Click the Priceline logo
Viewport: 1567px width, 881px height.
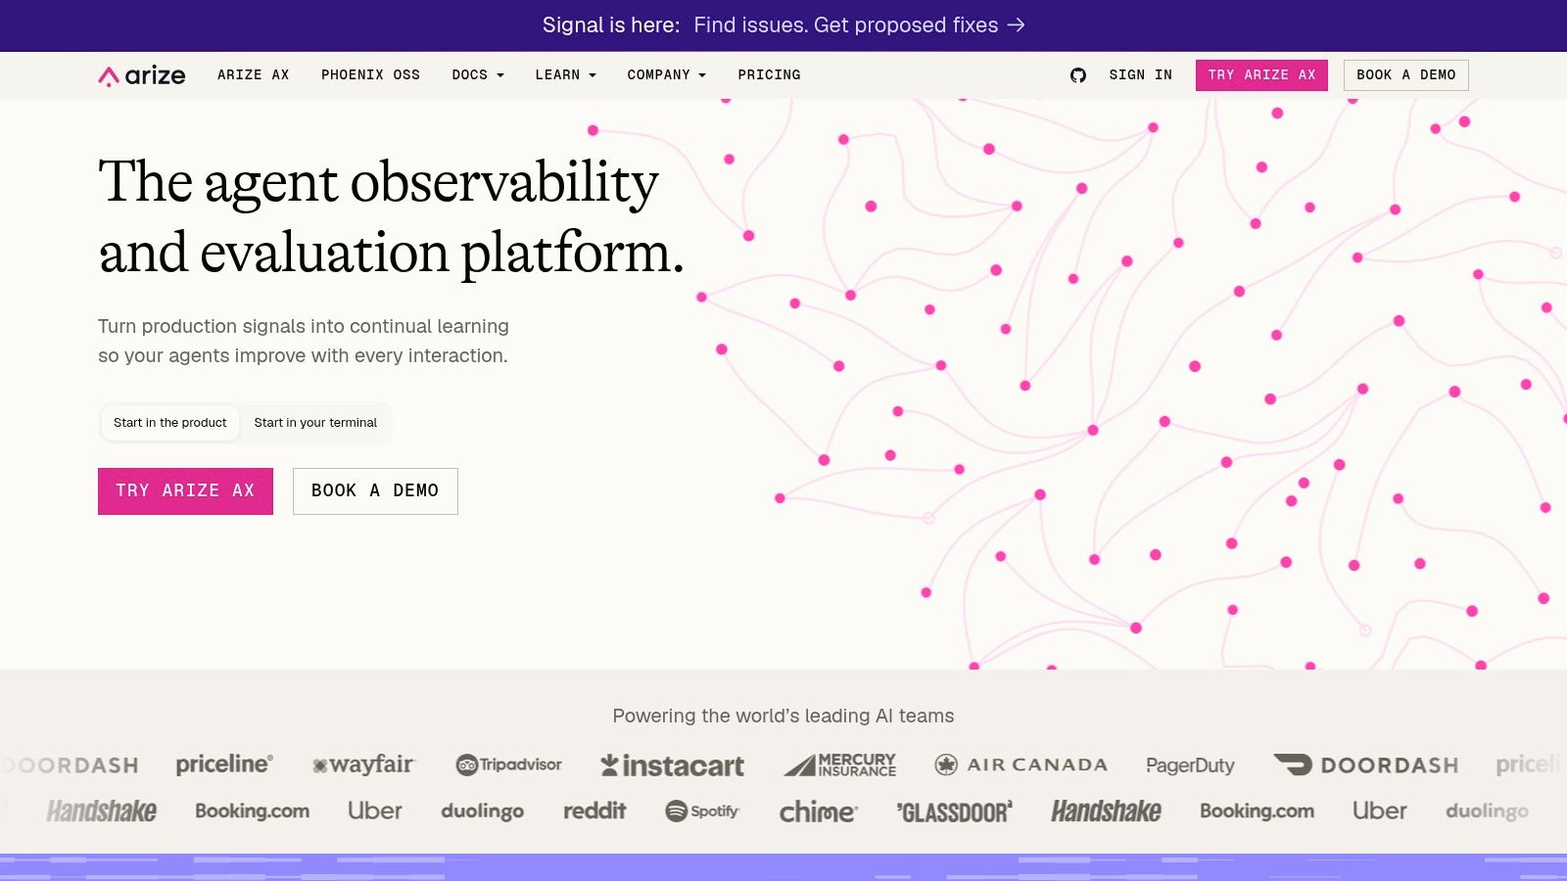pyautogui.click(x=224, y=765)
